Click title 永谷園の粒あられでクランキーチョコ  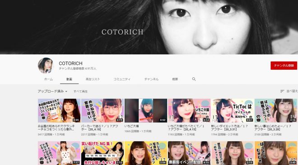click(x=56, y=128)
